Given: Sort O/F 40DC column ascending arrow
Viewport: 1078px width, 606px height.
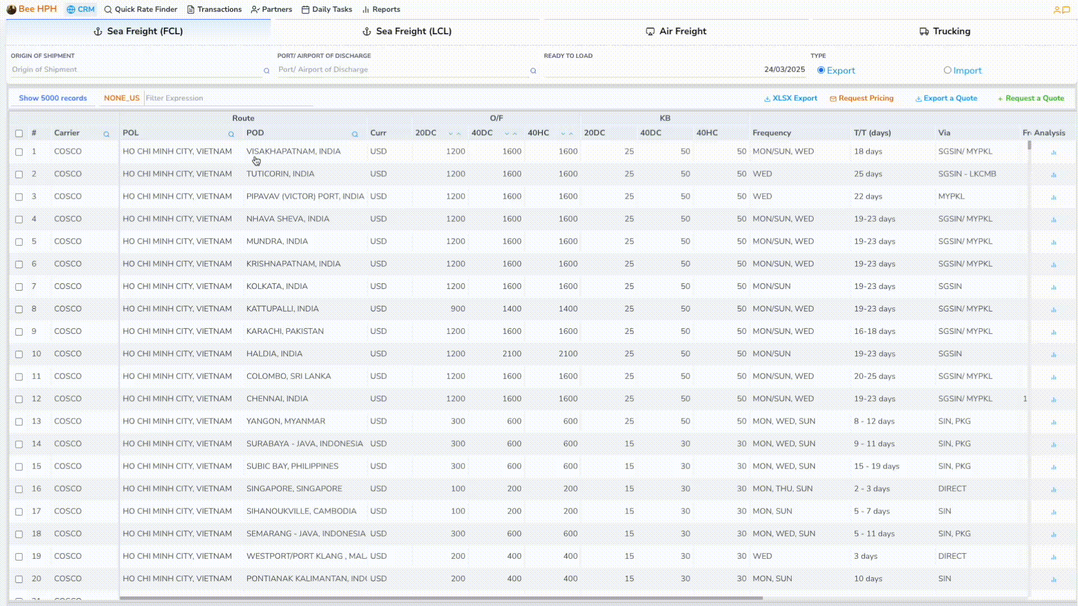Looking at the screenshot, I should tap(515, 134).
